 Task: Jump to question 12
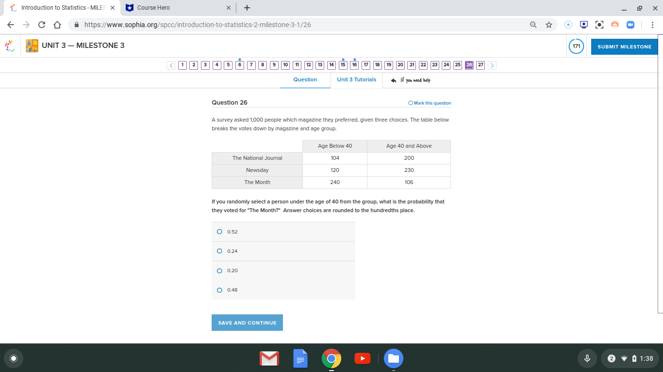pos(309,65)
